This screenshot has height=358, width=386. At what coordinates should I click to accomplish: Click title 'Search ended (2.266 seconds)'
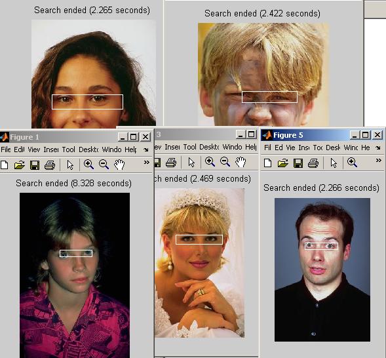pyautogui.click(x=321, y=188)
